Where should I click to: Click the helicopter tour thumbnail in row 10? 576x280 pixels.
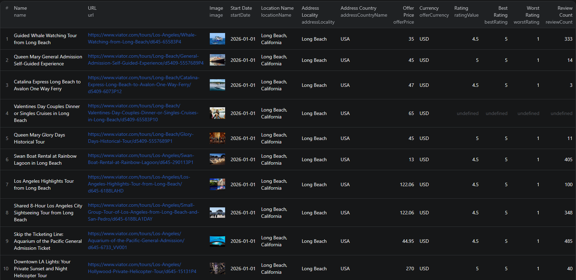coord(217,269)
